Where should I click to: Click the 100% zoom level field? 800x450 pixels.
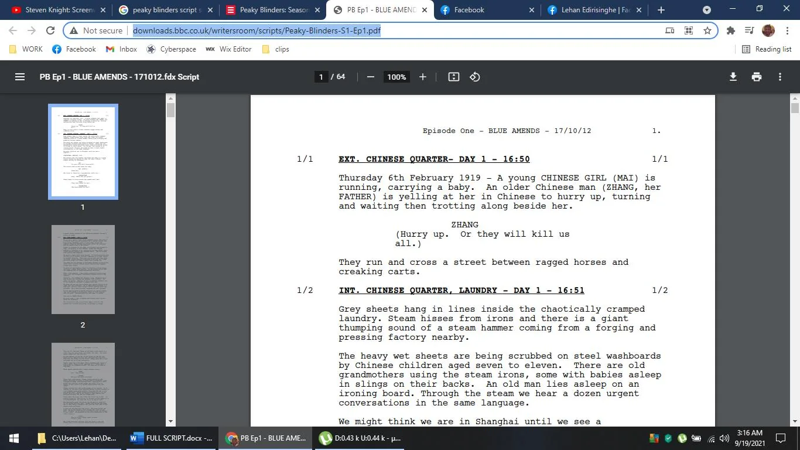[396, 77]
